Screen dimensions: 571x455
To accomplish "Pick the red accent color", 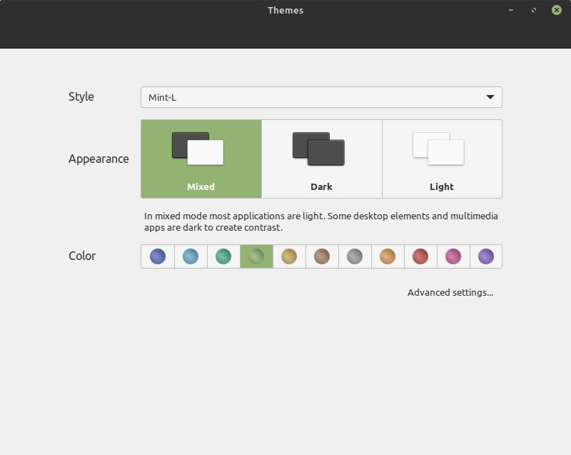I will coord(420,256).
